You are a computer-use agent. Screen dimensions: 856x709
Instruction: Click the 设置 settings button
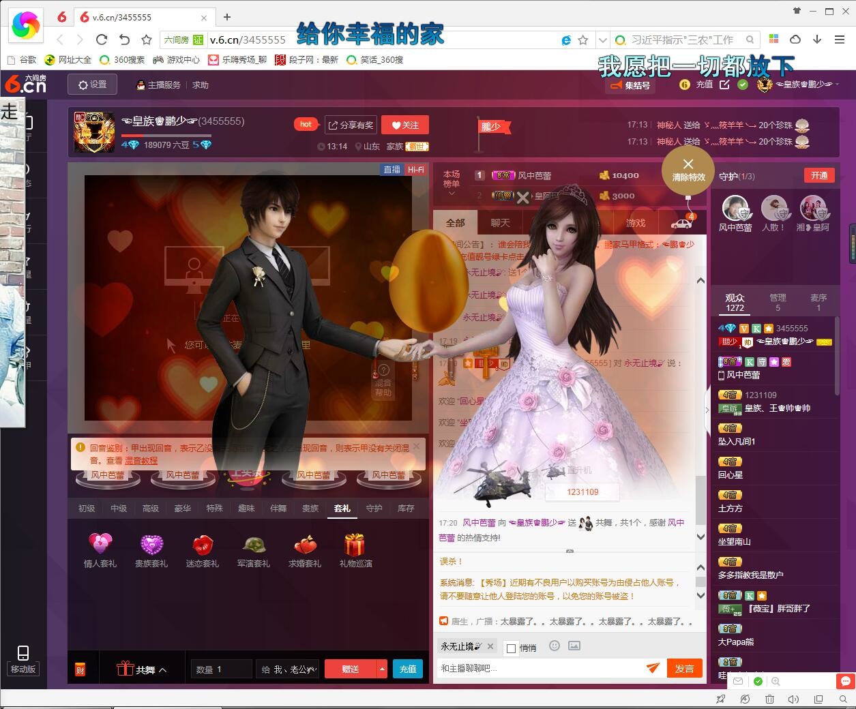(x=92, y=85)
